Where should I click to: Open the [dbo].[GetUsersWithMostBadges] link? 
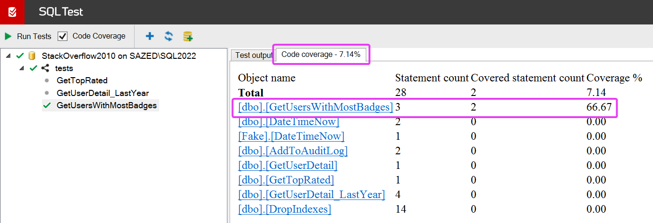[315, 107]
